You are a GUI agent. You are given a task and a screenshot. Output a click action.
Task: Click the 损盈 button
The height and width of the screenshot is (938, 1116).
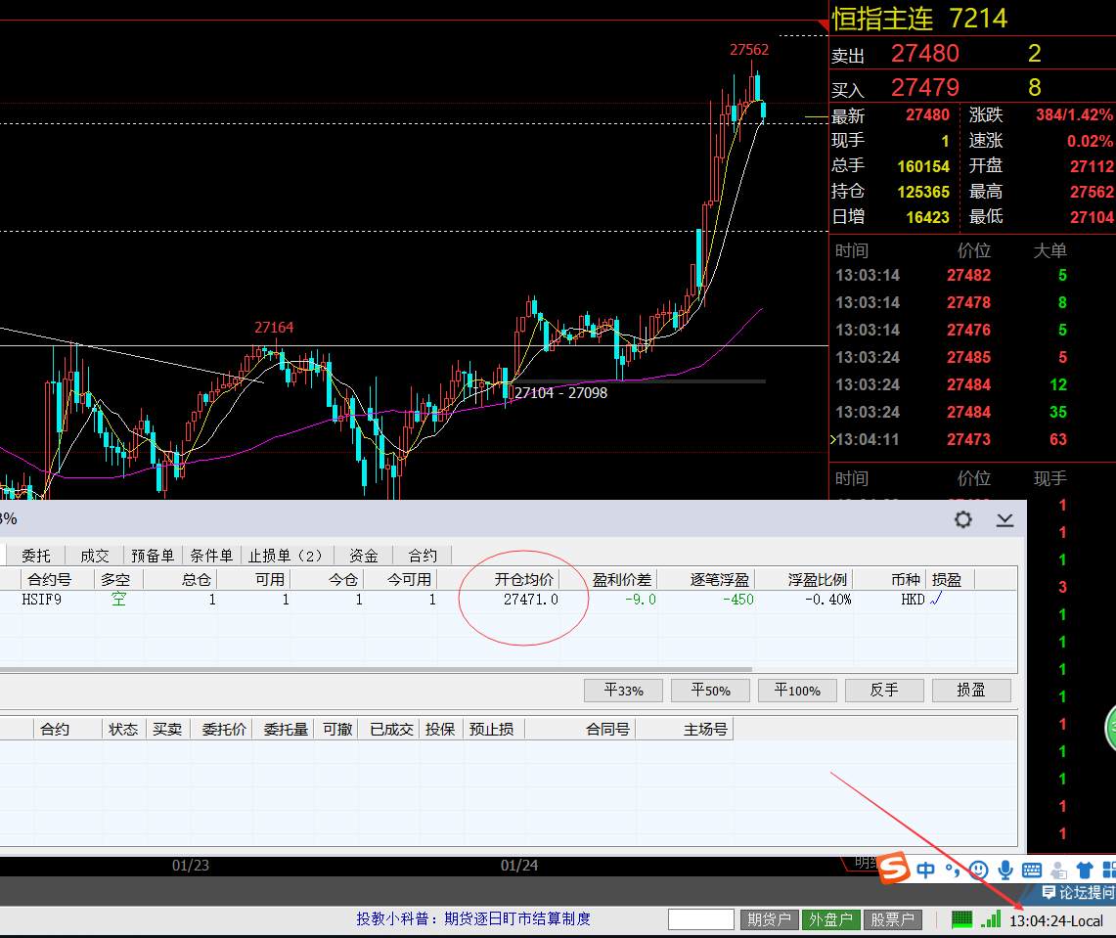[x=971, y=691]
